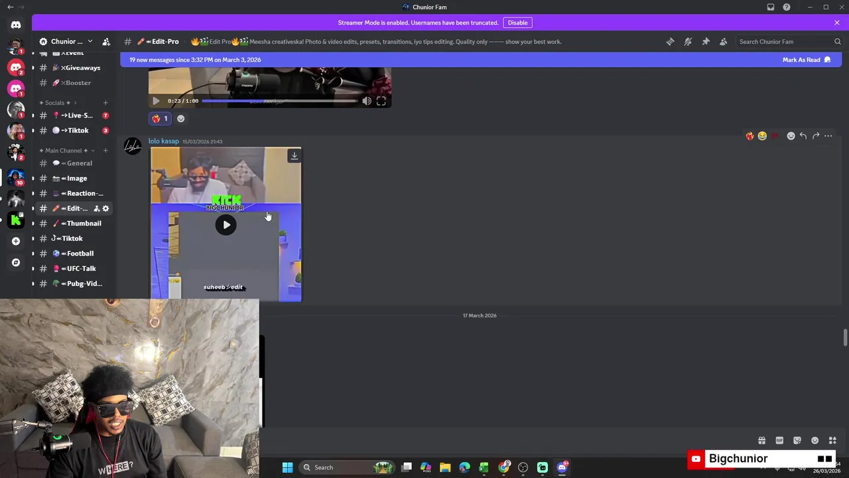Collapse the Socials category
Viewport: 849px width, 478px height.
coord(57,103)
